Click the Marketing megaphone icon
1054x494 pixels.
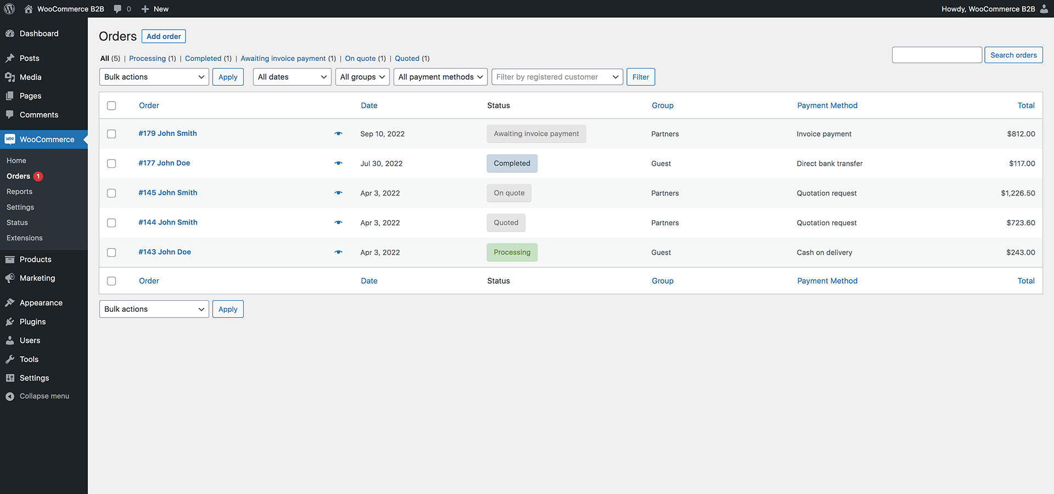(10, 278)
